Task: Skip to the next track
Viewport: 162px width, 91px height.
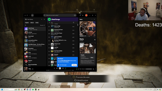Action: 63,68
